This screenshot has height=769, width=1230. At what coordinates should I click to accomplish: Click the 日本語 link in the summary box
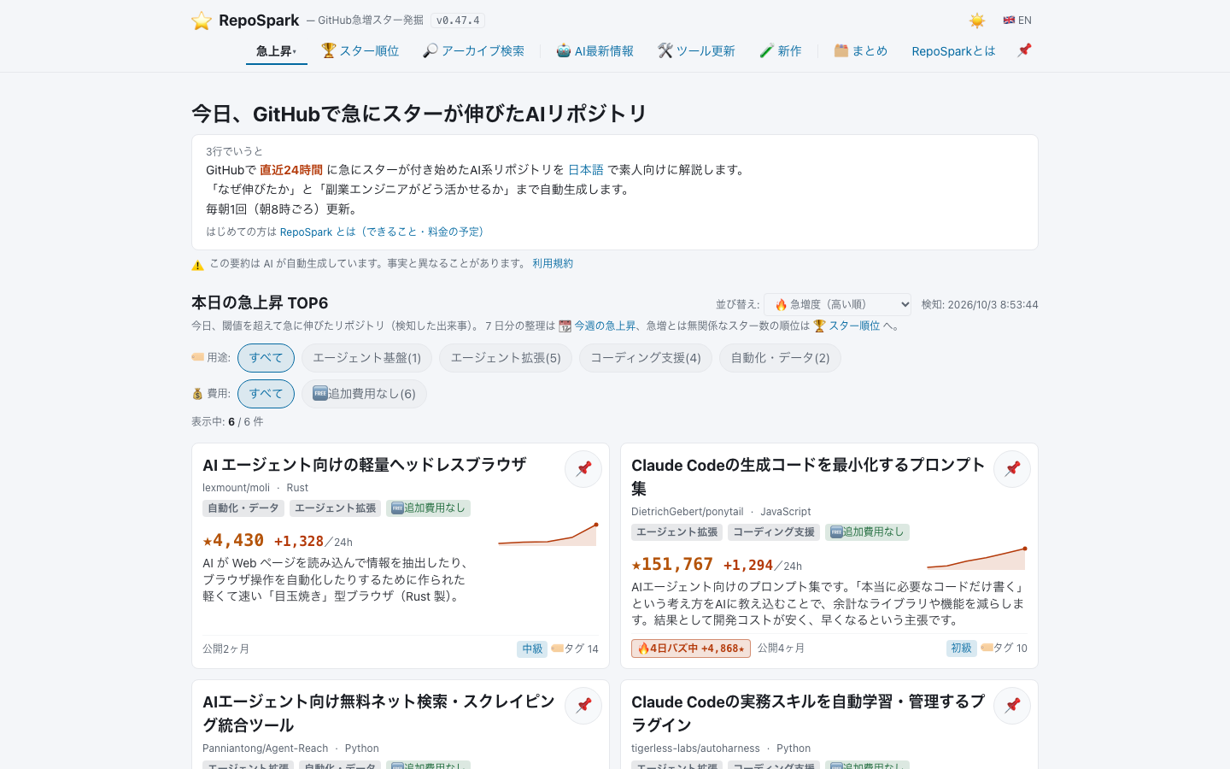pos(586,170)
